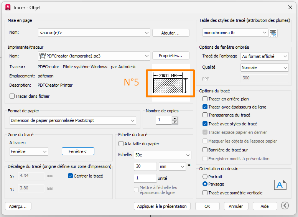Image resolution: width=298 pixels, height=217 pixels.
Task: Enable Bannière de tracé sur
Action: click(205, 150)
